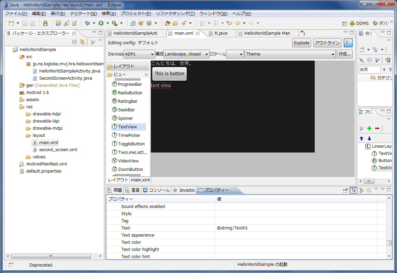Click the Explode button
This screenshot has width=397, height=273.
301,43
